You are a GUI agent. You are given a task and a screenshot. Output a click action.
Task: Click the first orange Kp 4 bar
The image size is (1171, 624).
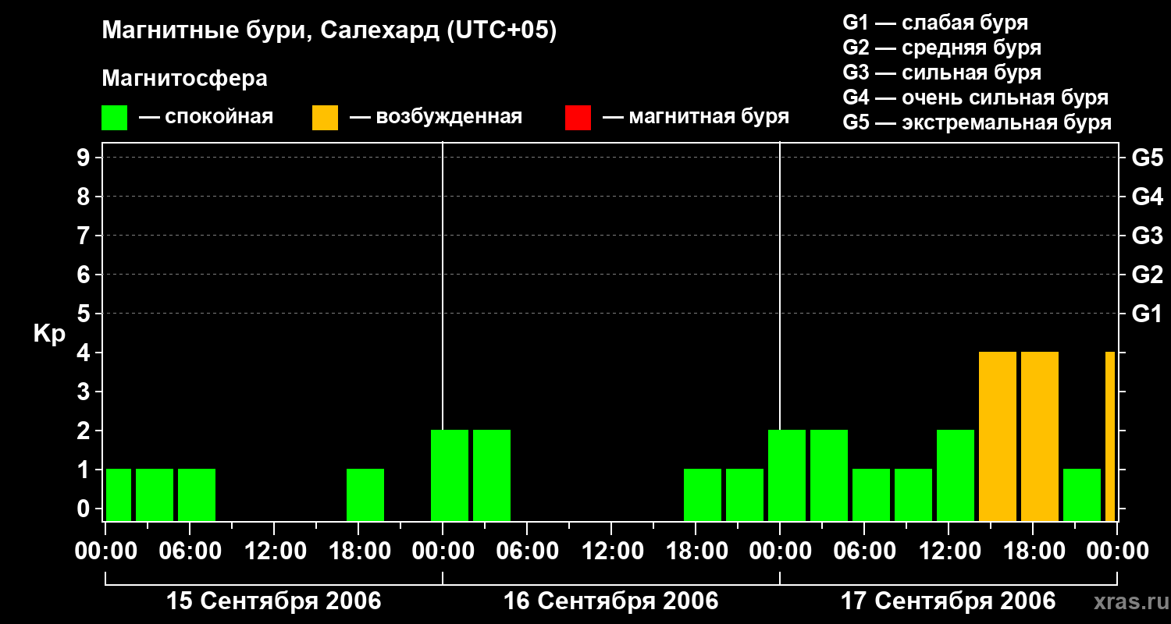pyautogui.click(x=998, y=436)
